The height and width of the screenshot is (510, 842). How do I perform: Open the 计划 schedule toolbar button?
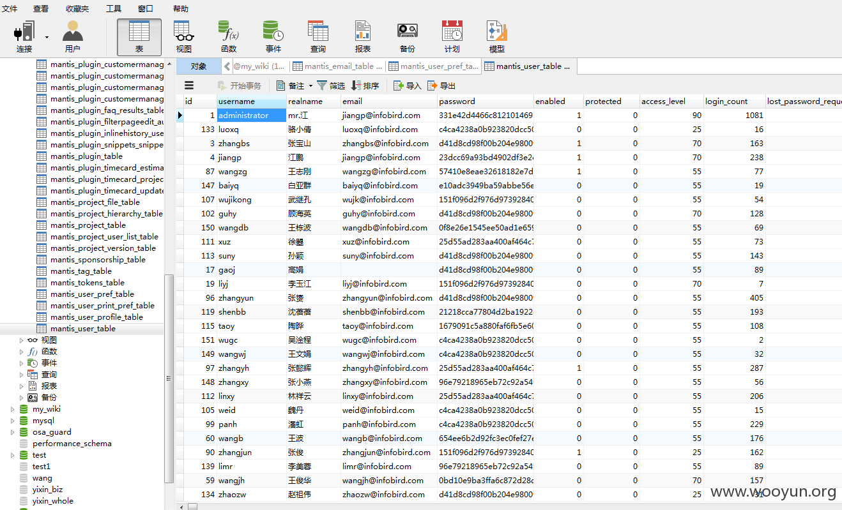click(x=452, y=36)
